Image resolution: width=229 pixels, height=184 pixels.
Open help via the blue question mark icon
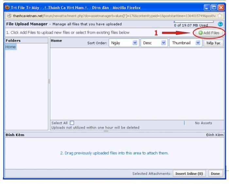(220, 24)
